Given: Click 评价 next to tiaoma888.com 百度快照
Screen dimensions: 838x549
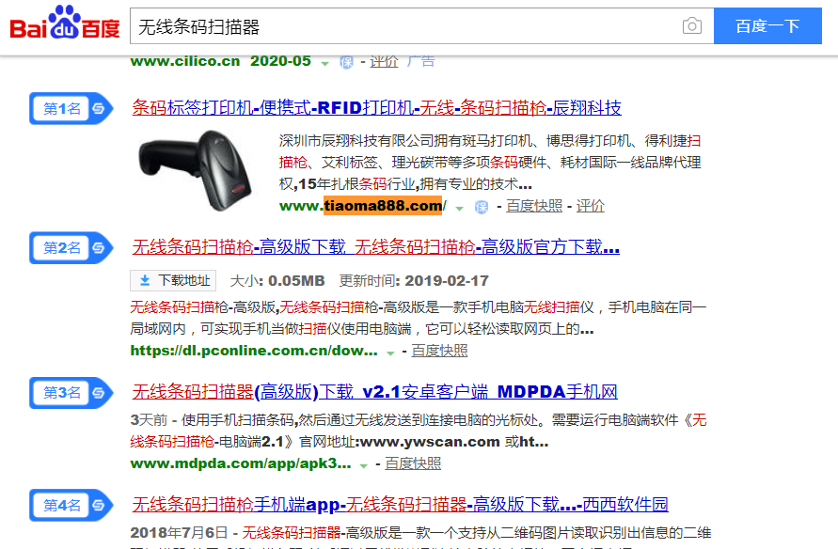Looking at the screenshot, I should pyautogui.click(x=590, y=206).
